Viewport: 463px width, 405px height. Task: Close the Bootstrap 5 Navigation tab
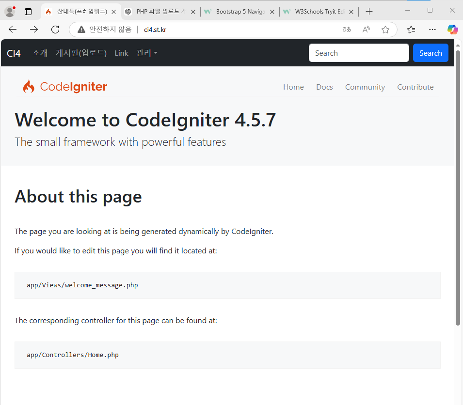point(272,12)
